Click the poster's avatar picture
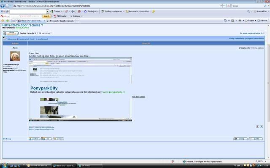The width and height of the screenshot is (270, 168). coord(15,56)
